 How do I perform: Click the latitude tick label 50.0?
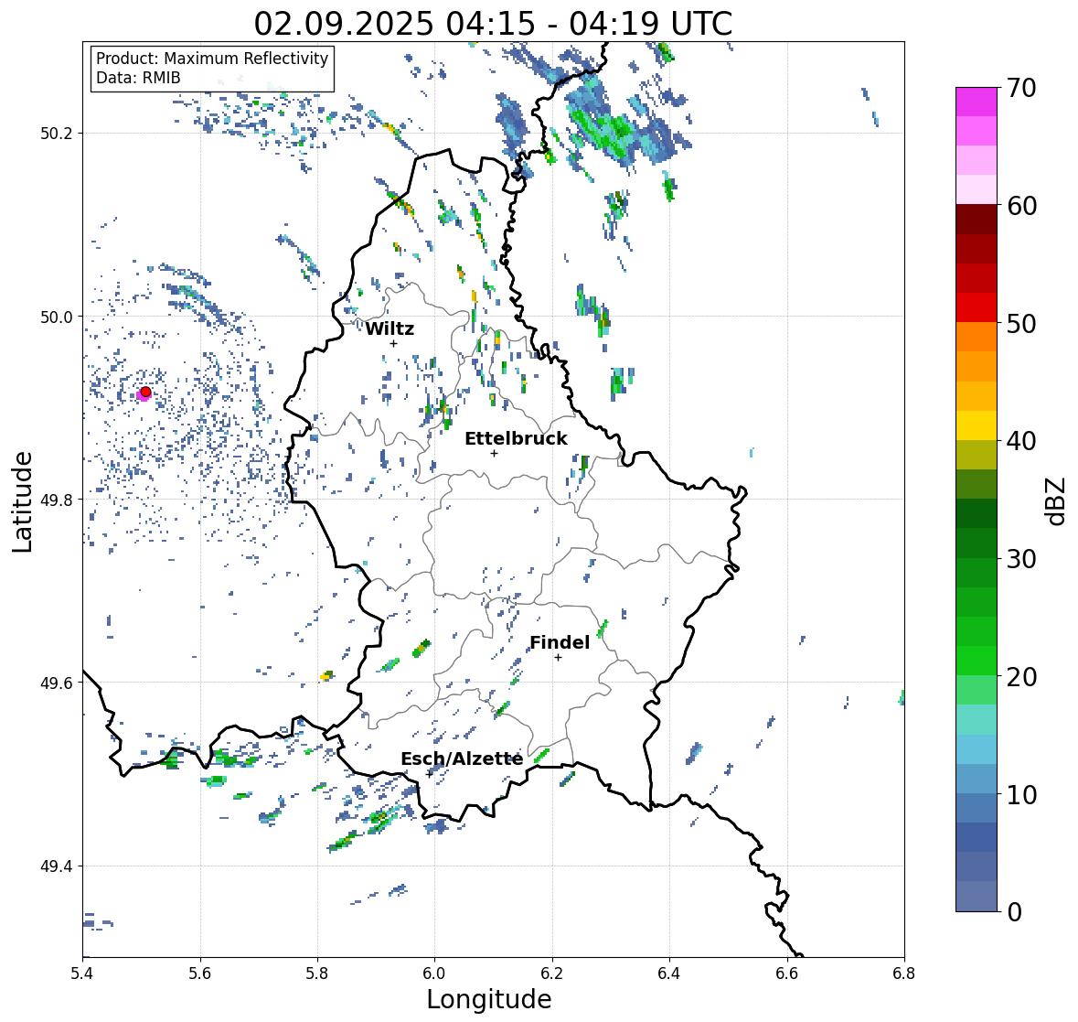coord(57,317)
